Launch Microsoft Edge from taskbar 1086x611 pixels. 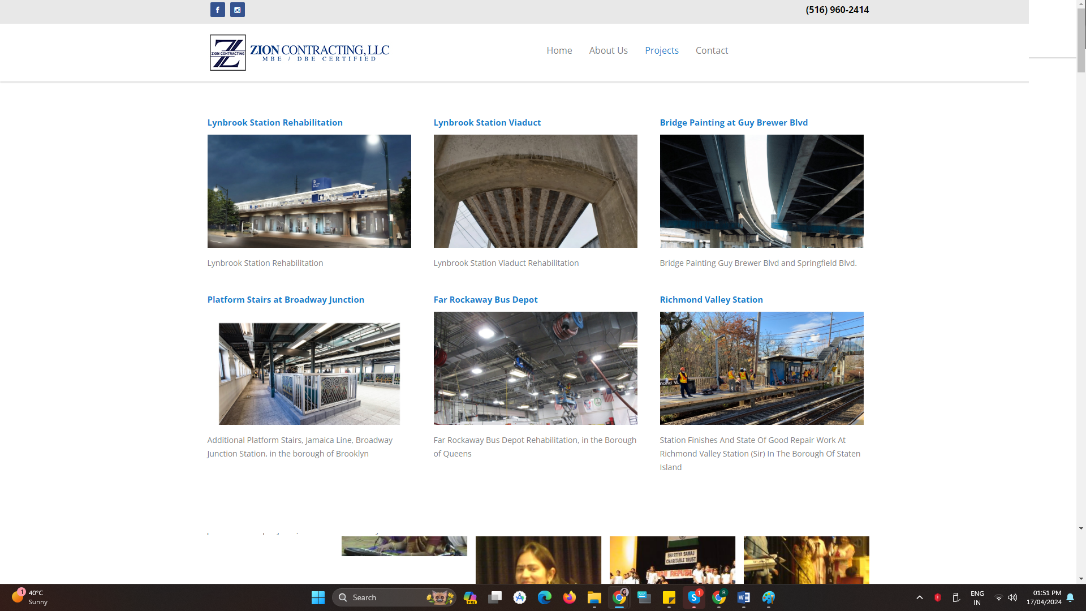(544, 597)
